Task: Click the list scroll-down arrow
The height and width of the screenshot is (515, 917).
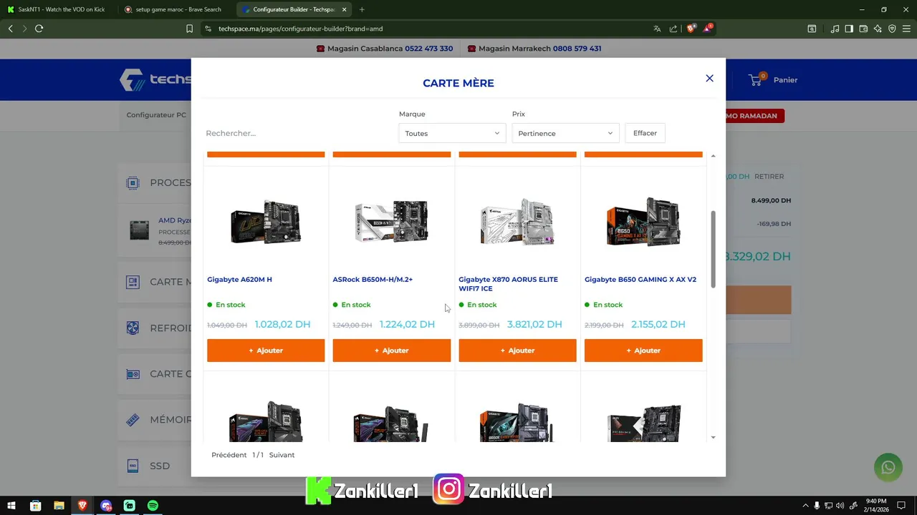Action: (x=713, y=437)
